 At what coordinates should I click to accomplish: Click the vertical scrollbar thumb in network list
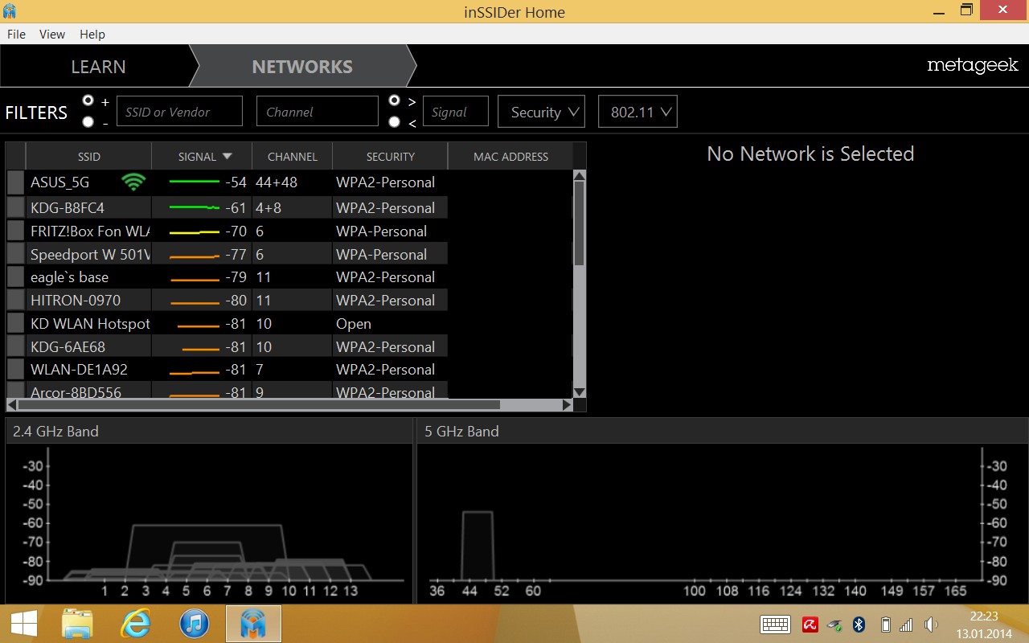(x=579, y=223)
